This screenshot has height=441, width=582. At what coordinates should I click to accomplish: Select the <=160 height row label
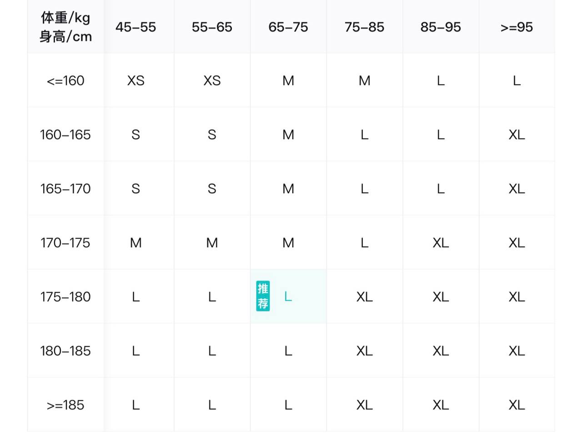pos(65,81)
